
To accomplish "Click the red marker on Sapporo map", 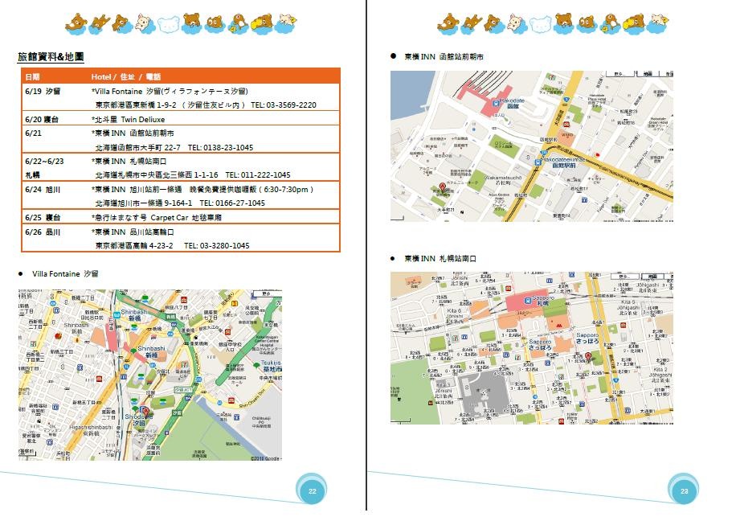I will point(587,355).
